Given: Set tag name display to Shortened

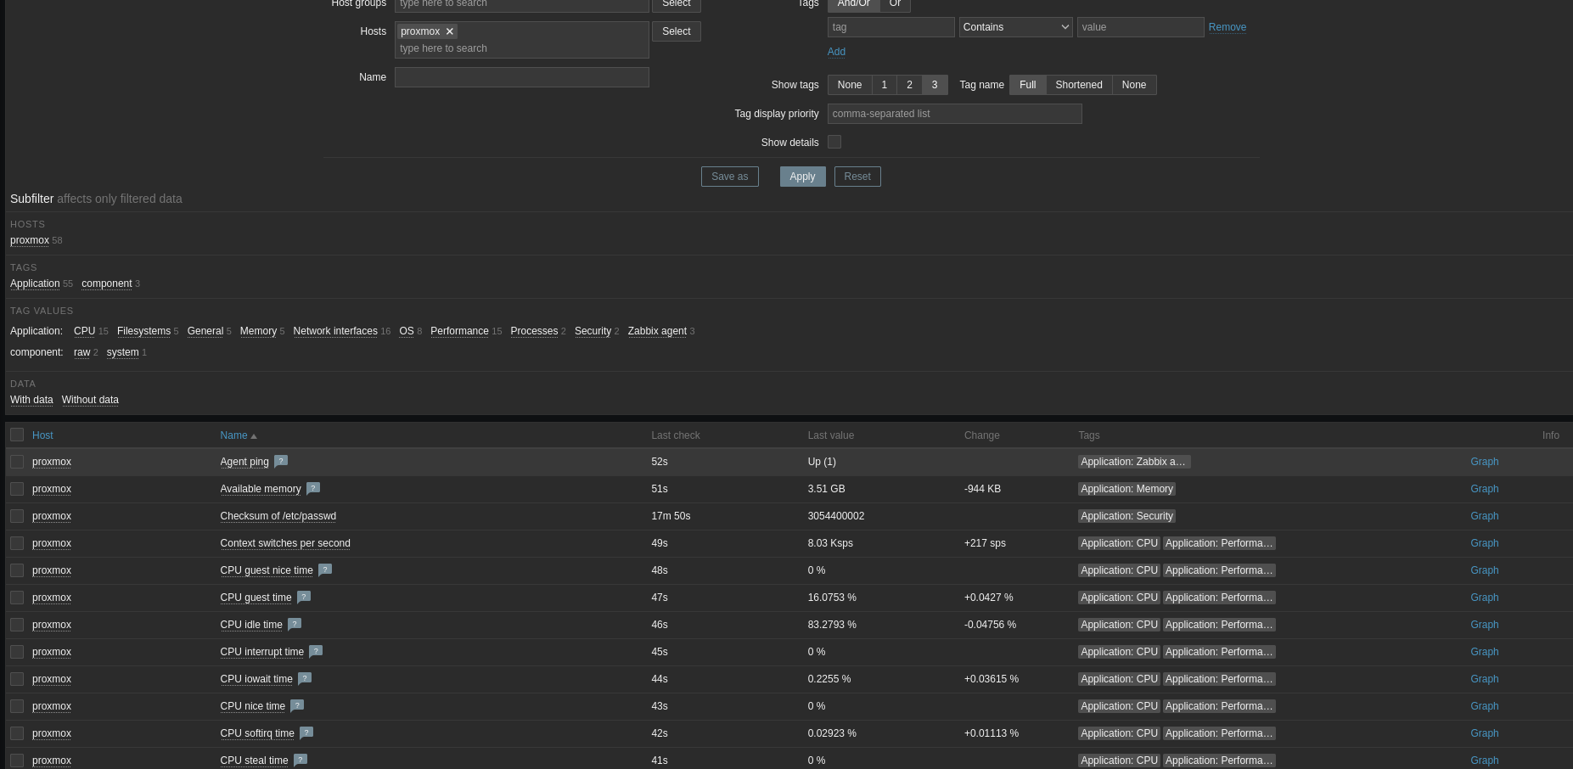Looking at the screenshot, I should pos(1078,85).
